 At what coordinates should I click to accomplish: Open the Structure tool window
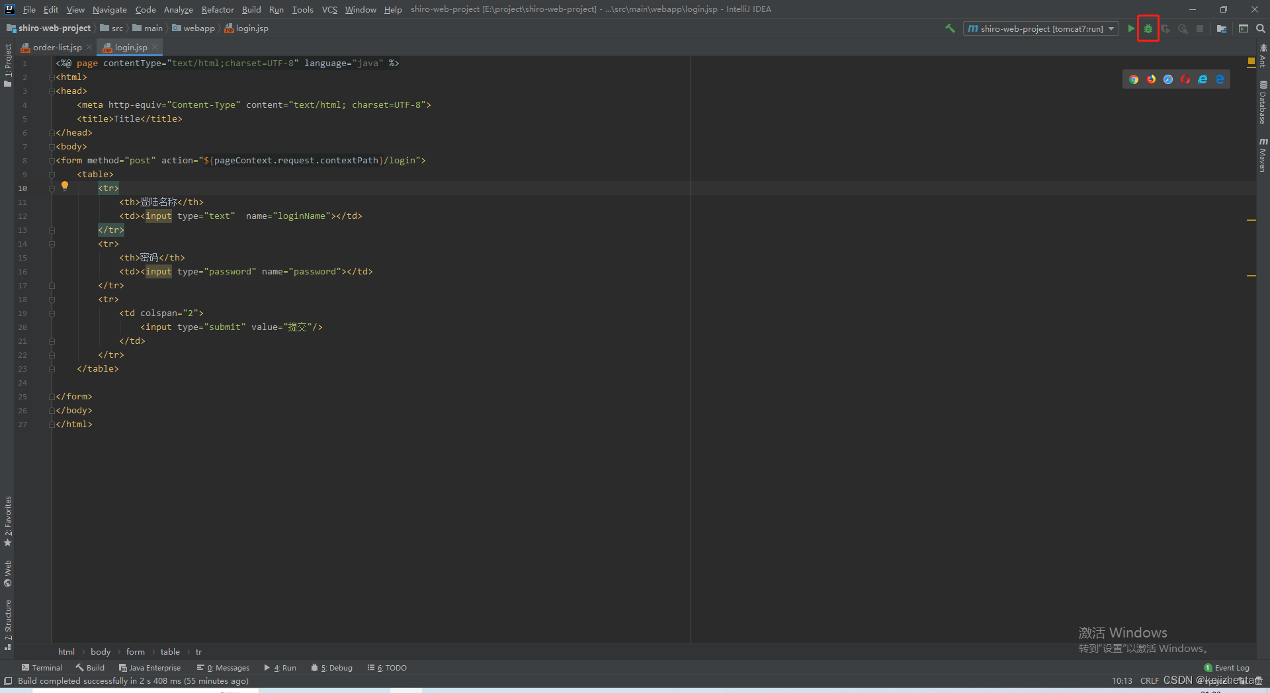8,625
